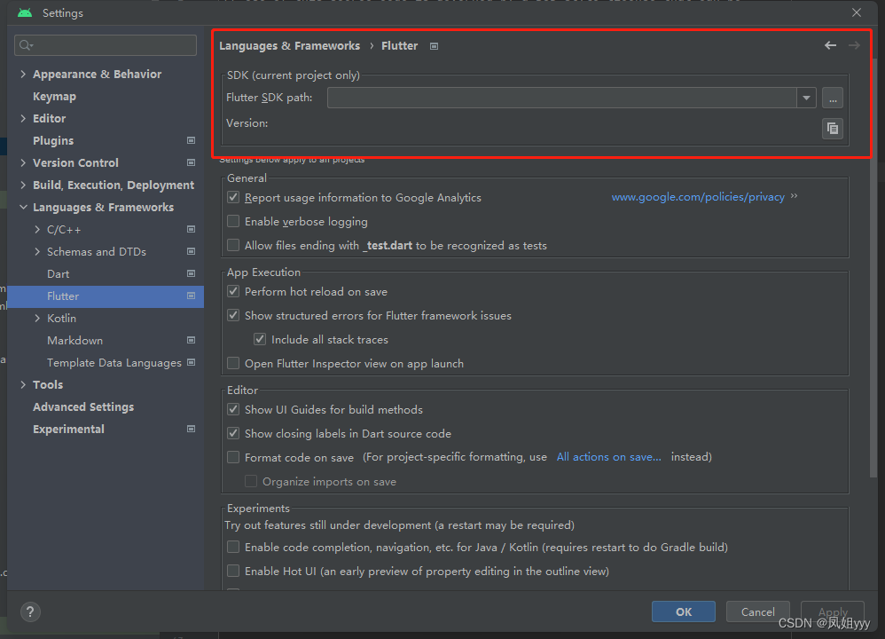Open the Flutter SDK path dropdown arrow
The height and width of the screenshot is (639, 885).
click(807, 98)
